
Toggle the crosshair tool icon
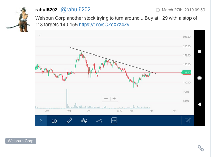click(x=114, y=121)
